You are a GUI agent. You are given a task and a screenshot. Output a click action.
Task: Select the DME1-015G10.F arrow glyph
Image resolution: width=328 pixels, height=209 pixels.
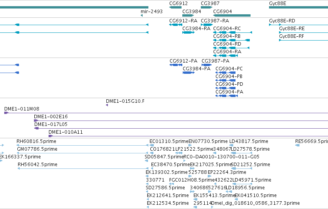[107, 105]
